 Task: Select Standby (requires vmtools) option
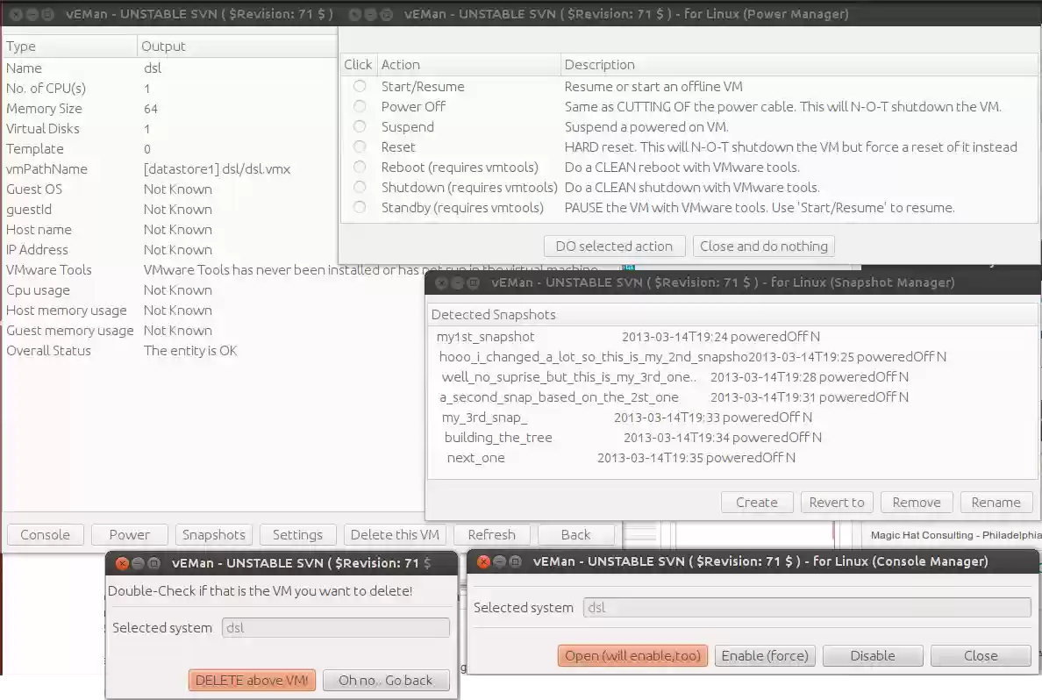coord(360,208)
